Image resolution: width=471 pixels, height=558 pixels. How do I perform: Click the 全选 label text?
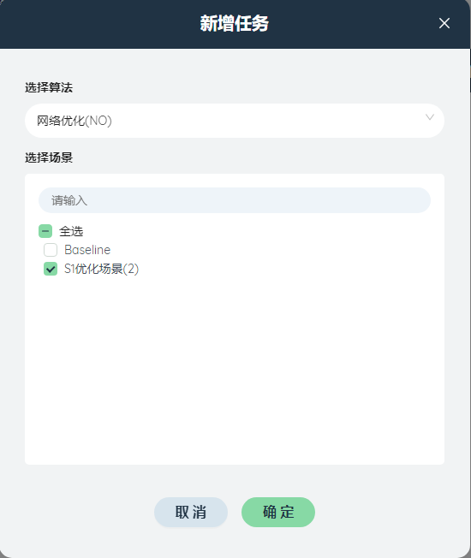71,231
